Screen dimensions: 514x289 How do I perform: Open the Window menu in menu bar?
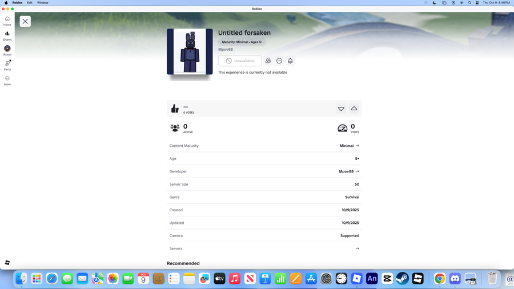43,3
